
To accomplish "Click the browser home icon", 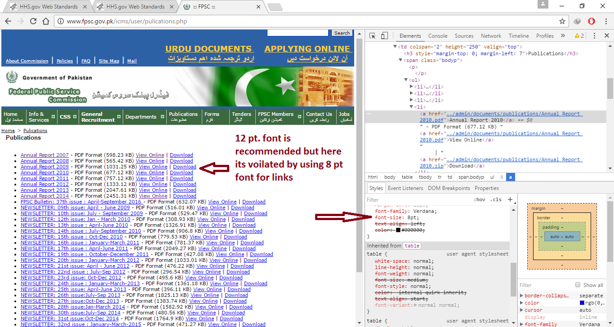I will (46, 21).
